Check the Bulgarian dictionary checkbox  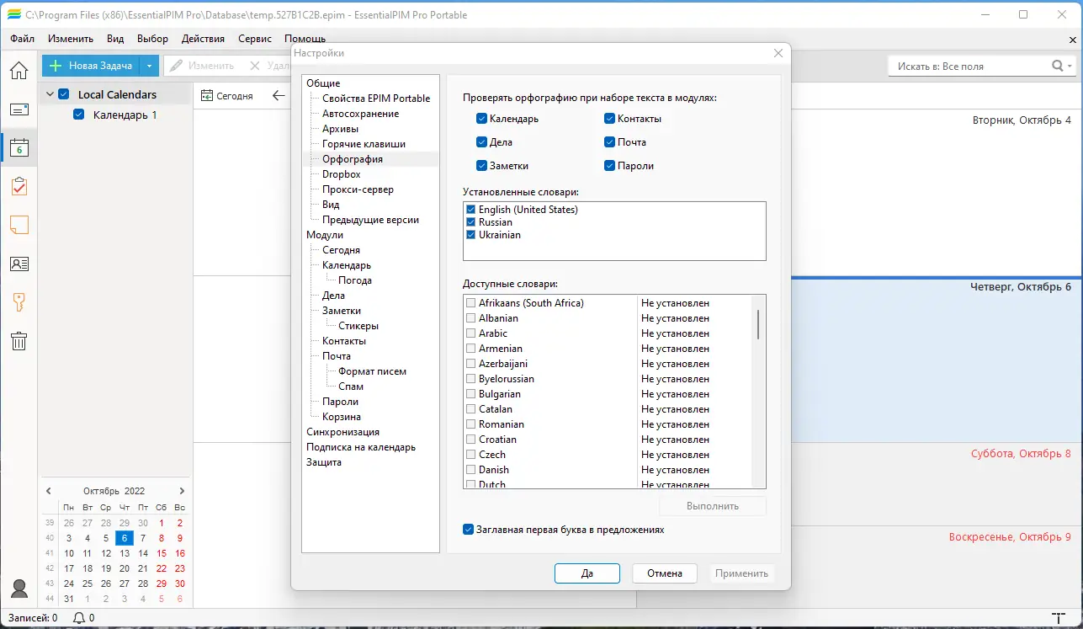tap(471, 394)
